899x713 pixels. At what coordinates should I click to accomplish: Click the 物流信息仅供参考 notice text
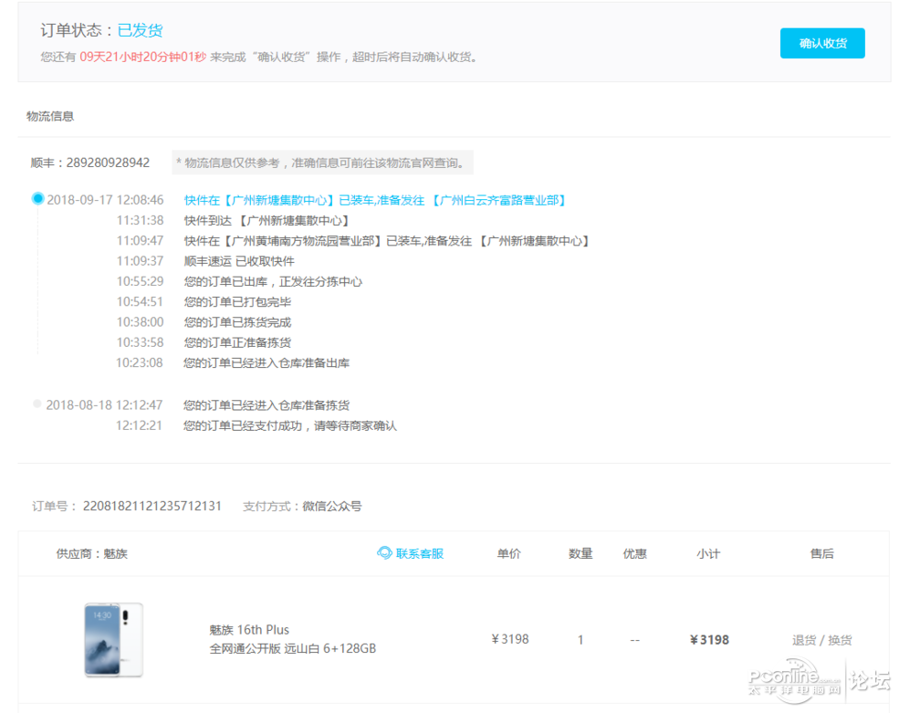[x=323, y=163]
